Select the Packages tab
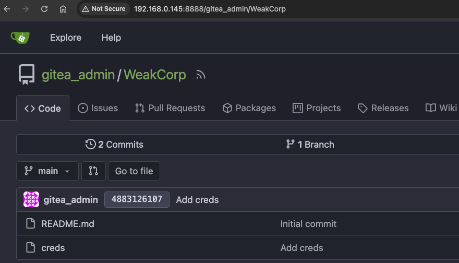The image size is (459, 263). [249, 108]
